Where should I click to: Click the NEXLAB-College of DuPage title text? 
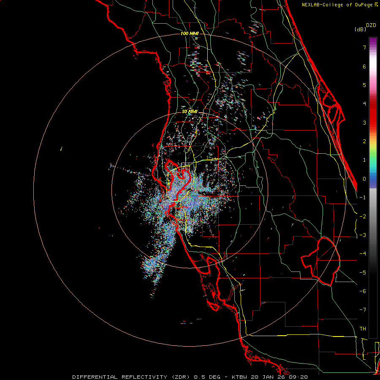(x=338, y=5)
